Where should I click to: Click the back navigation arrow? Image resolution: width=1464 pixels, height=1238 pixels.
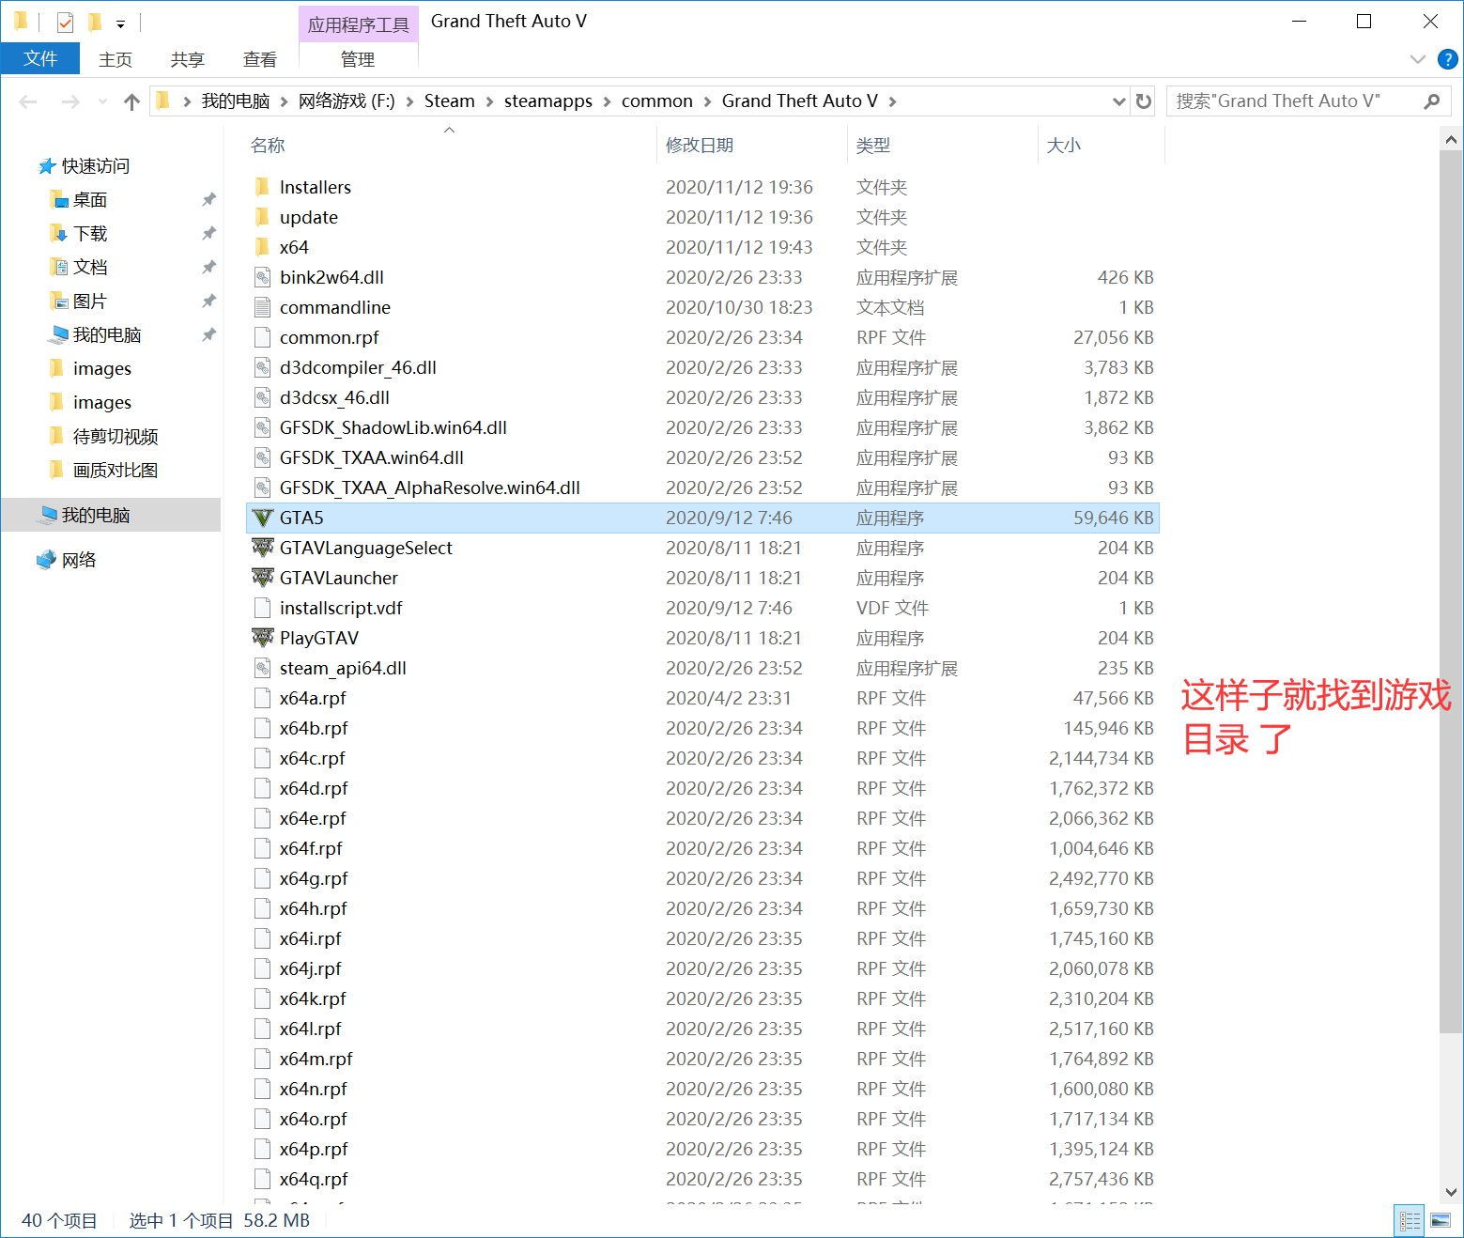[28, 101]
